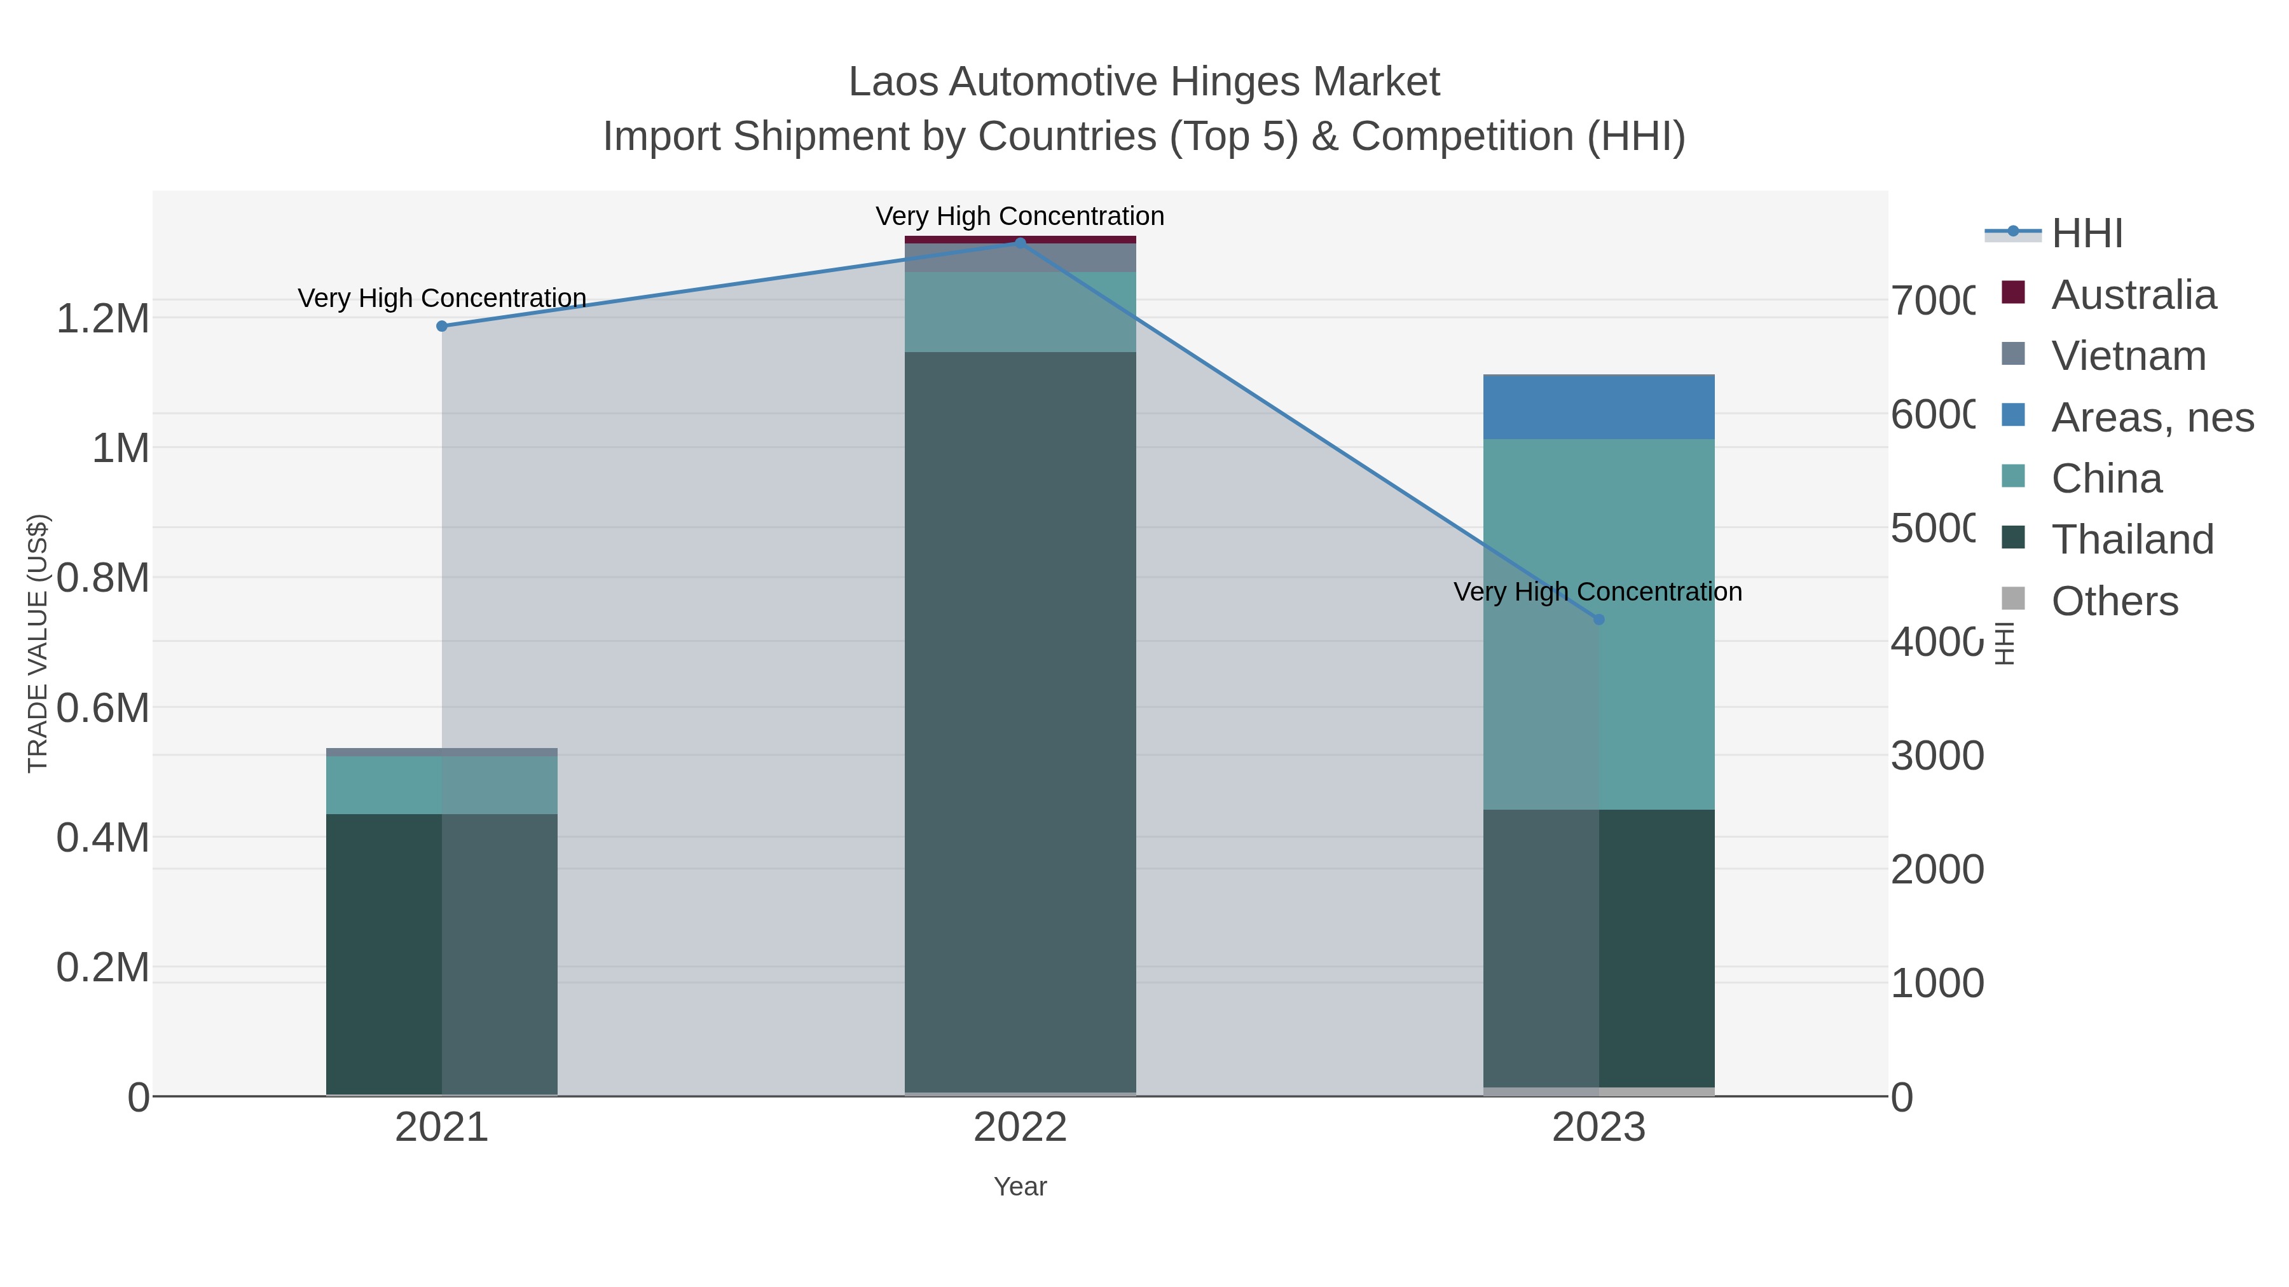
Task: Select China bar segment in 2023
Action: tap(1598, 624)
